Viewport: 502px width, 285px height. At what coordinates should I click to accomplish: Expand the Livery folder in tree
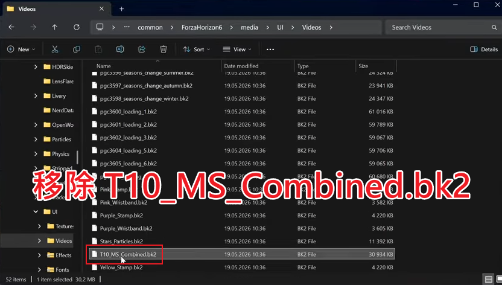click(x=36, y=96)
